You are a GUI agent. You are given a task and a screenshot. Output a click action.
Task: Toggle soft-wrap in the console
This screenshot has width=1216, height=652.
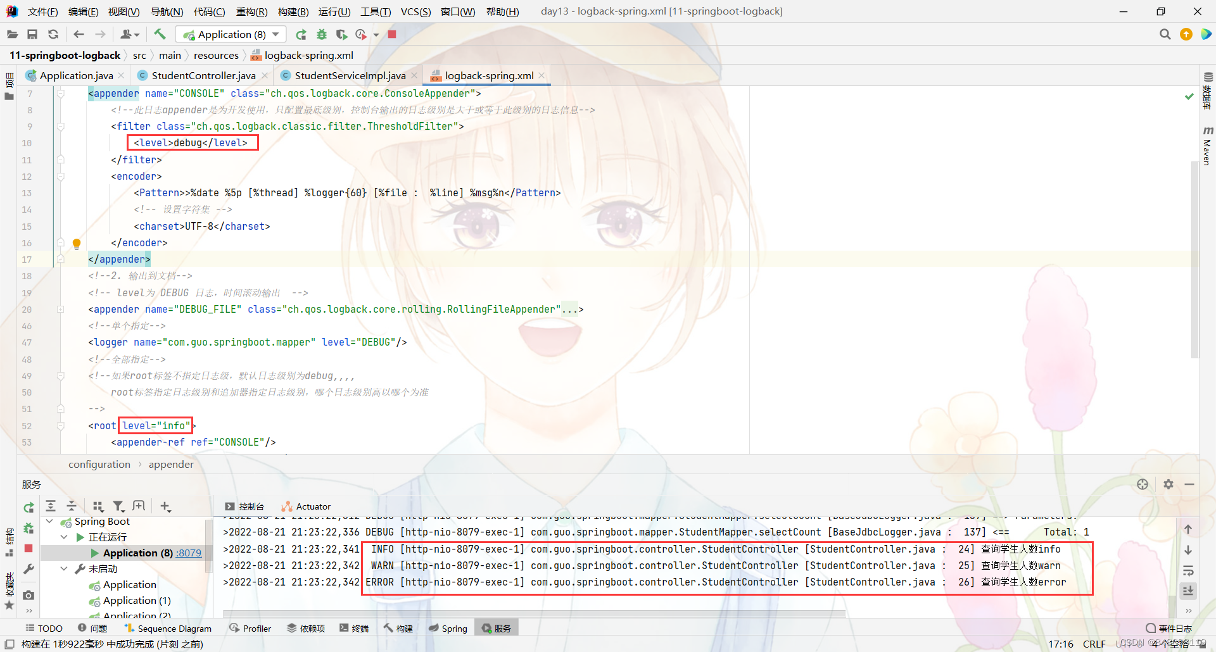point(1188,571)
